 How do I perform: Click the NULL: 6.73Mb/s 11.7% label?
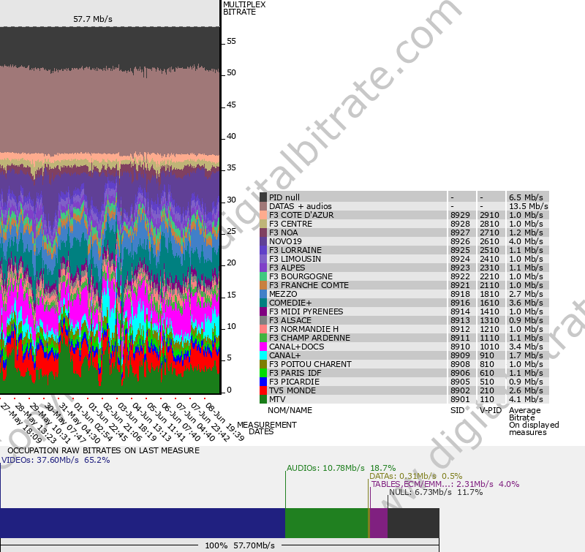(x=436, y=492)
